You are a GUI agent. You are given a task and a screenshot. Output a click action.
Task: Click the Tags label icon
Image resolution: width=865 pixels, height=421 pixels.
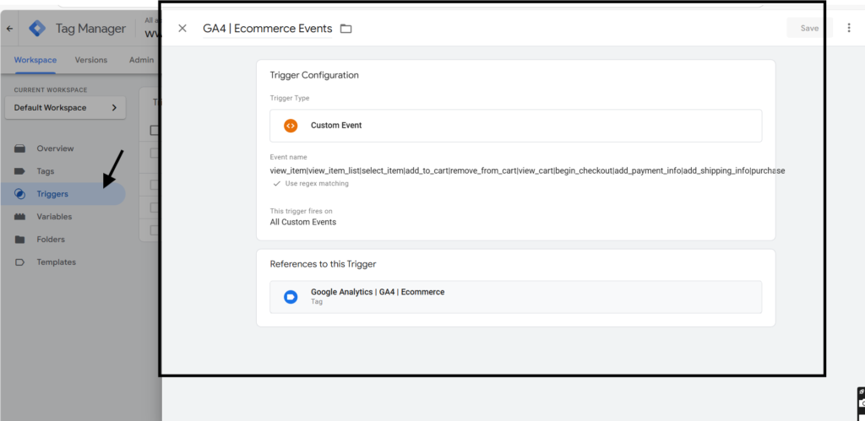coord(20,171)
